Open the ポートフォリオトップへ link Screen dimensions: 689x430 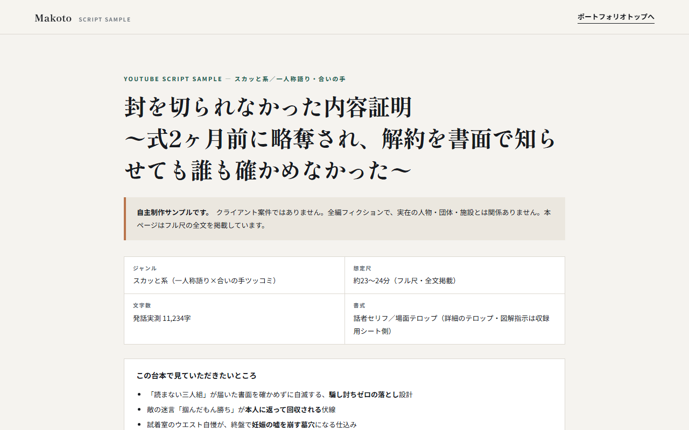click(x=616, y=17)
